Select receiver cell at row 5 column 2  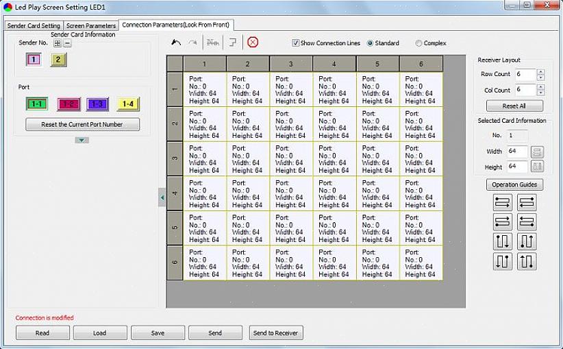pyautogui.click(x=248, y=228)
